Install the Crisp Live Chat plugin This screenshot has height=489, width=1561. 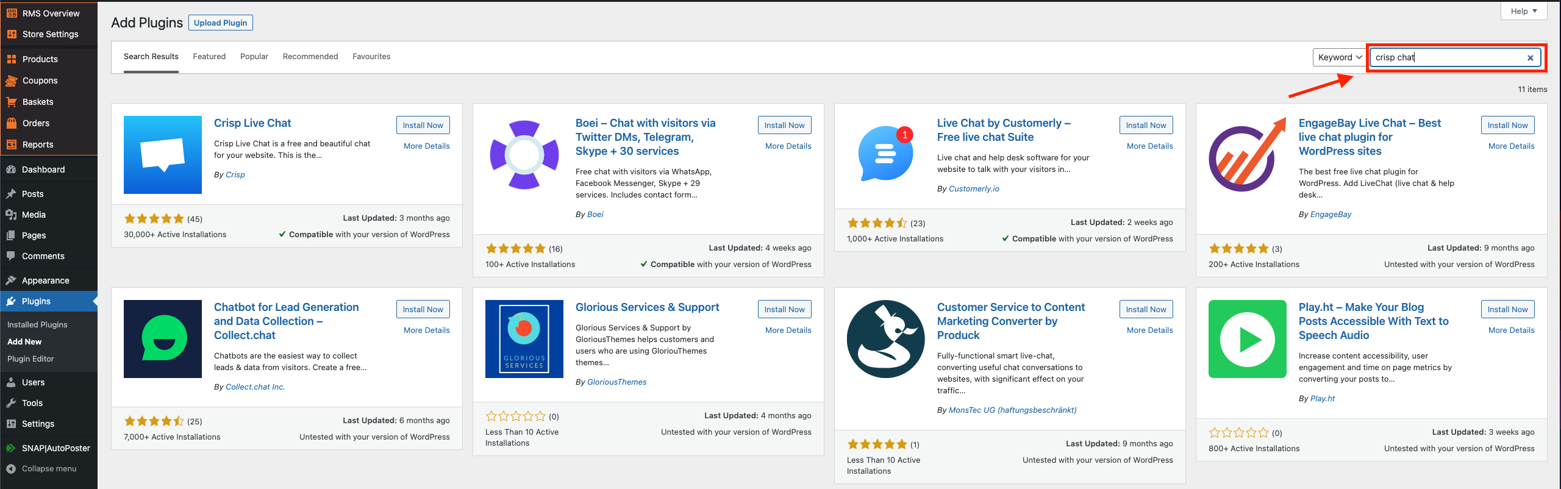tap(423, 125)
